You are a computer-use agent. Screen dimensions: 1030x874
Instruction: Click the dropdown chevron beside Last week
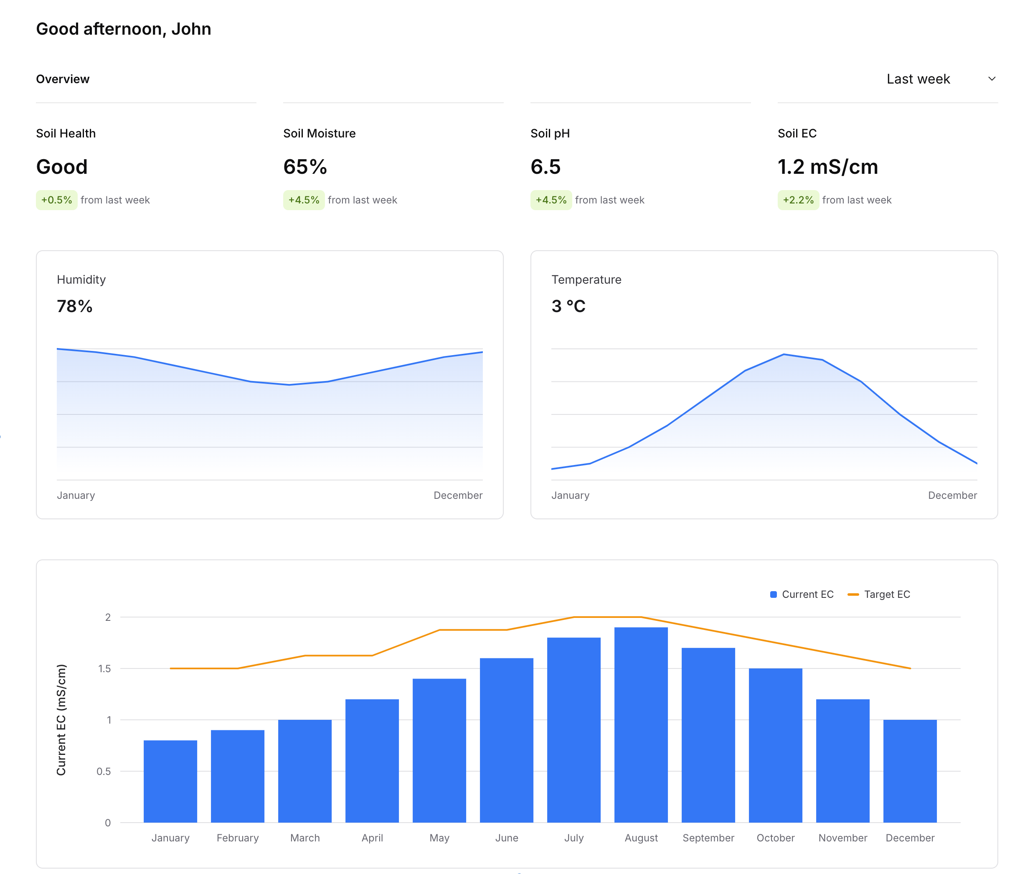[991, 79]
